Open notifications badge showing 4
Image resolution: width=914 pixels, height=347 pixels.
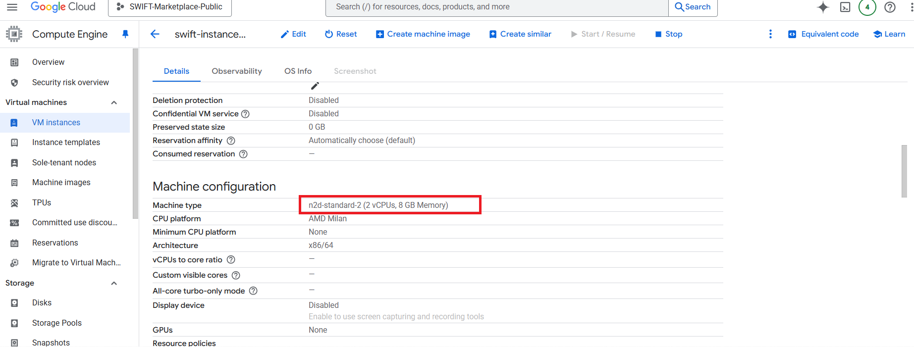867,7
